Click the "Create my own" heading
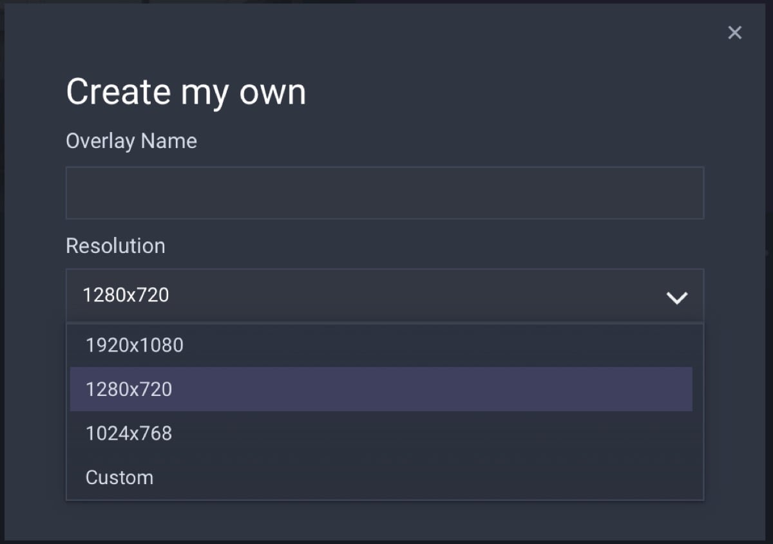 point(186,91)
